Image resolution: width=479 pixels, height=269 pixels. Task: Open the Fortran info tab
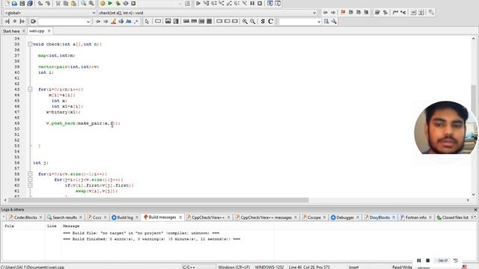point(415,217)
